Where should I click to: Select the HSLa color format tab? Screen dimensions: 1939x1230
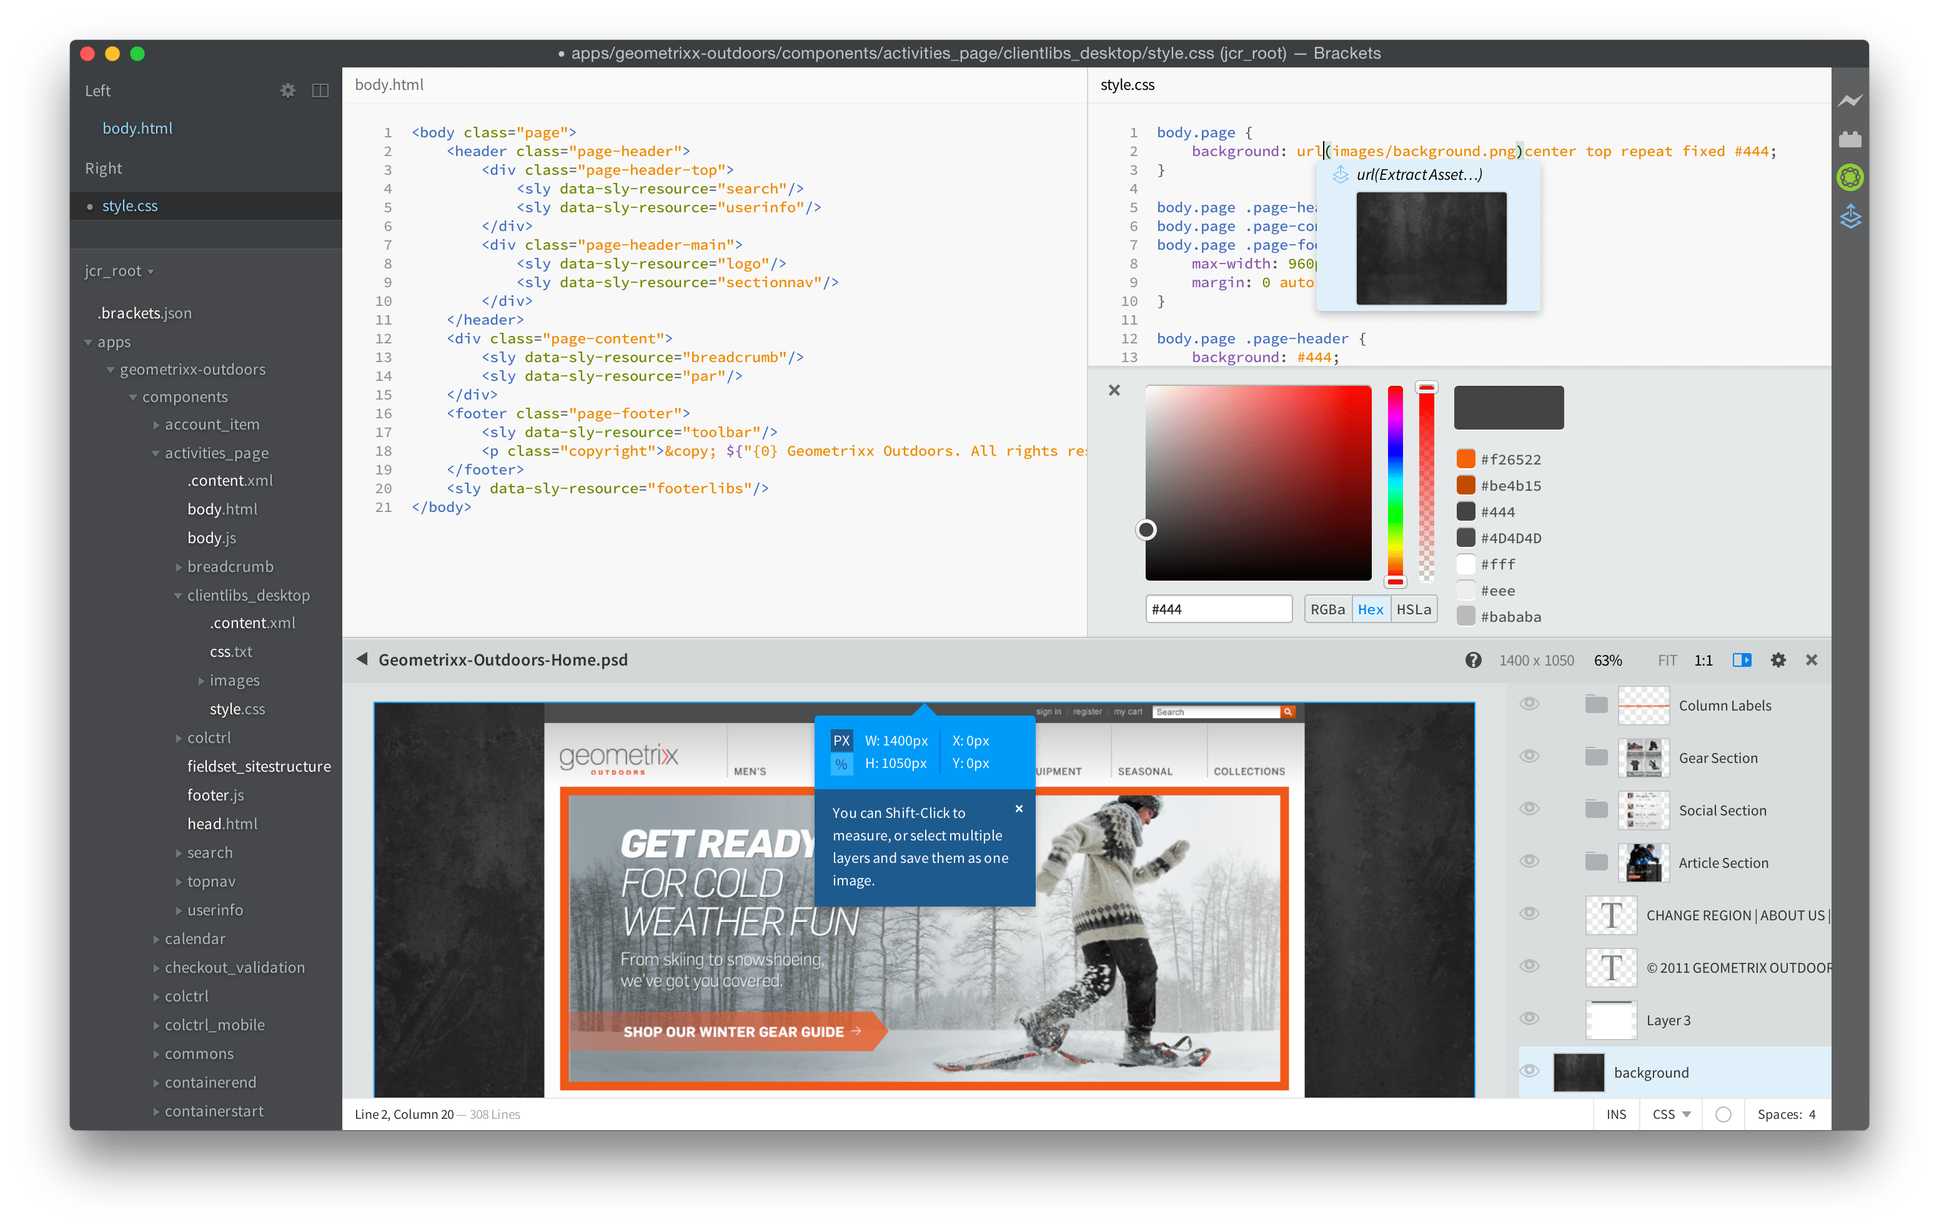[x=1414, y=609]
